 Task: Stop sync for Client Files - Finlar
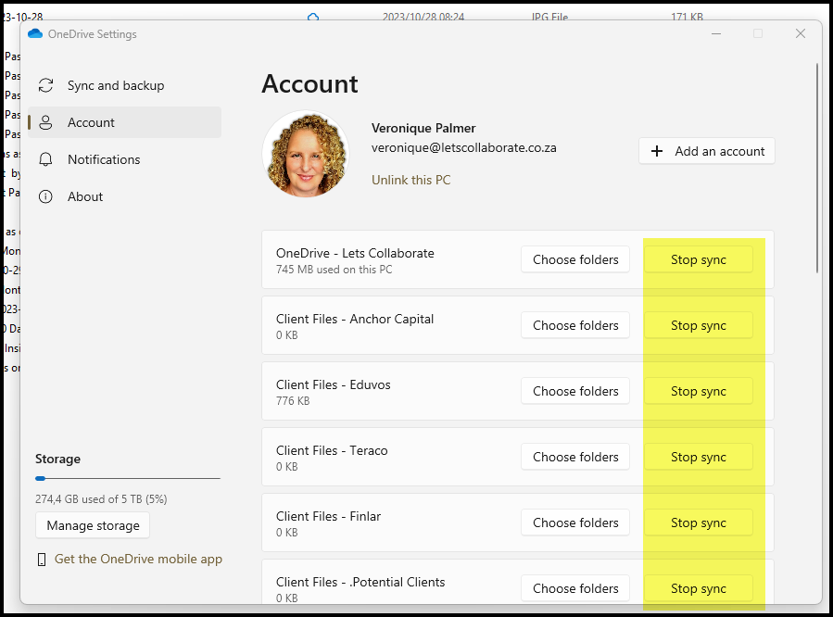(x=698, y=523)
